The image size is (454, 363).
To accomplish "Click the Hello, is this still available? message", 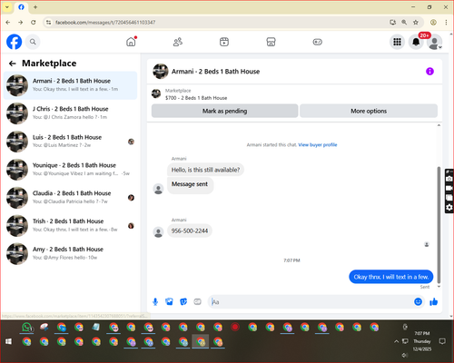I will tap(205, 170).
